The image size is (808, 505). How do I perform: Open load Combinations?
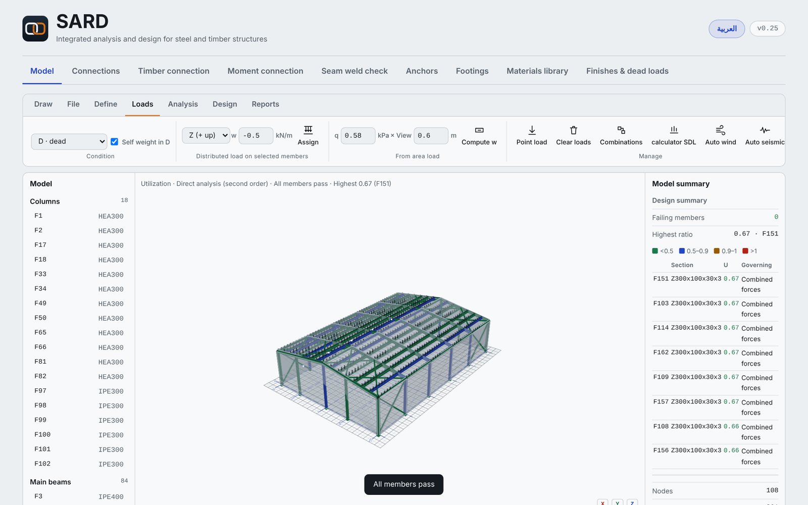click(621, 135)
